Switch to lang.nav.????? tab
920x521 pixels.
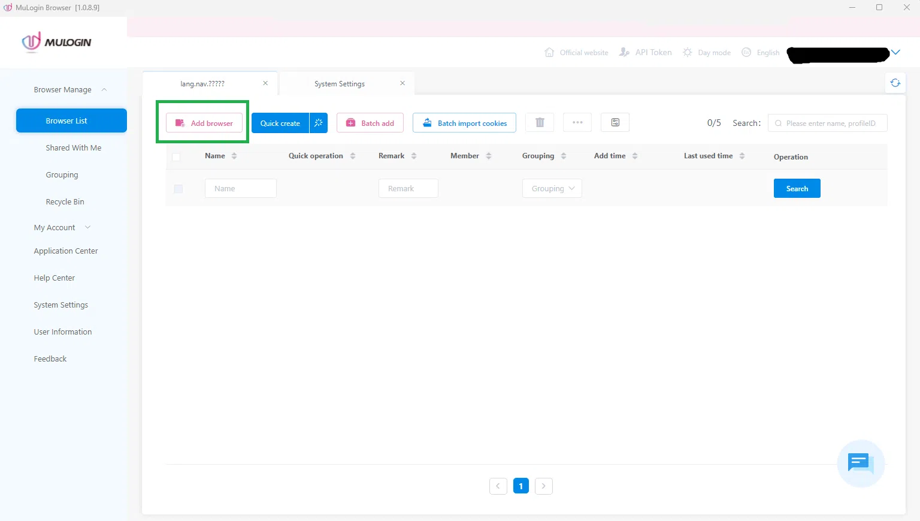tap(202, 84)
